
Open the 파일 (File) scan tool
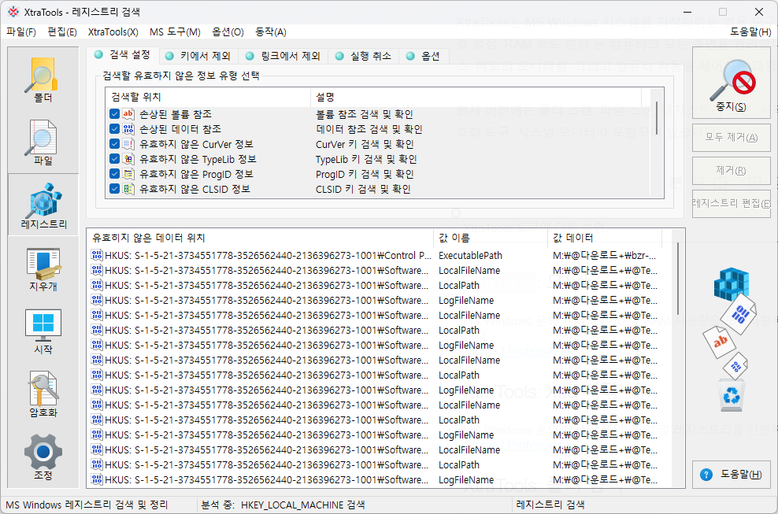click(43, 142)
